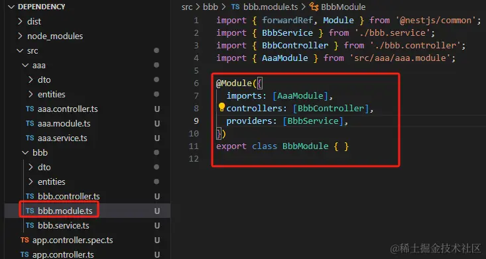486x259 pixels.
Task: Open aaa.controller.ts file
Action: [x=68, y=109]
